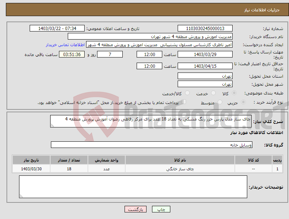Select the متوسط purchase type radio
Image resolution: width=289 pixels, height=219 pixels.
coord(220,102)
